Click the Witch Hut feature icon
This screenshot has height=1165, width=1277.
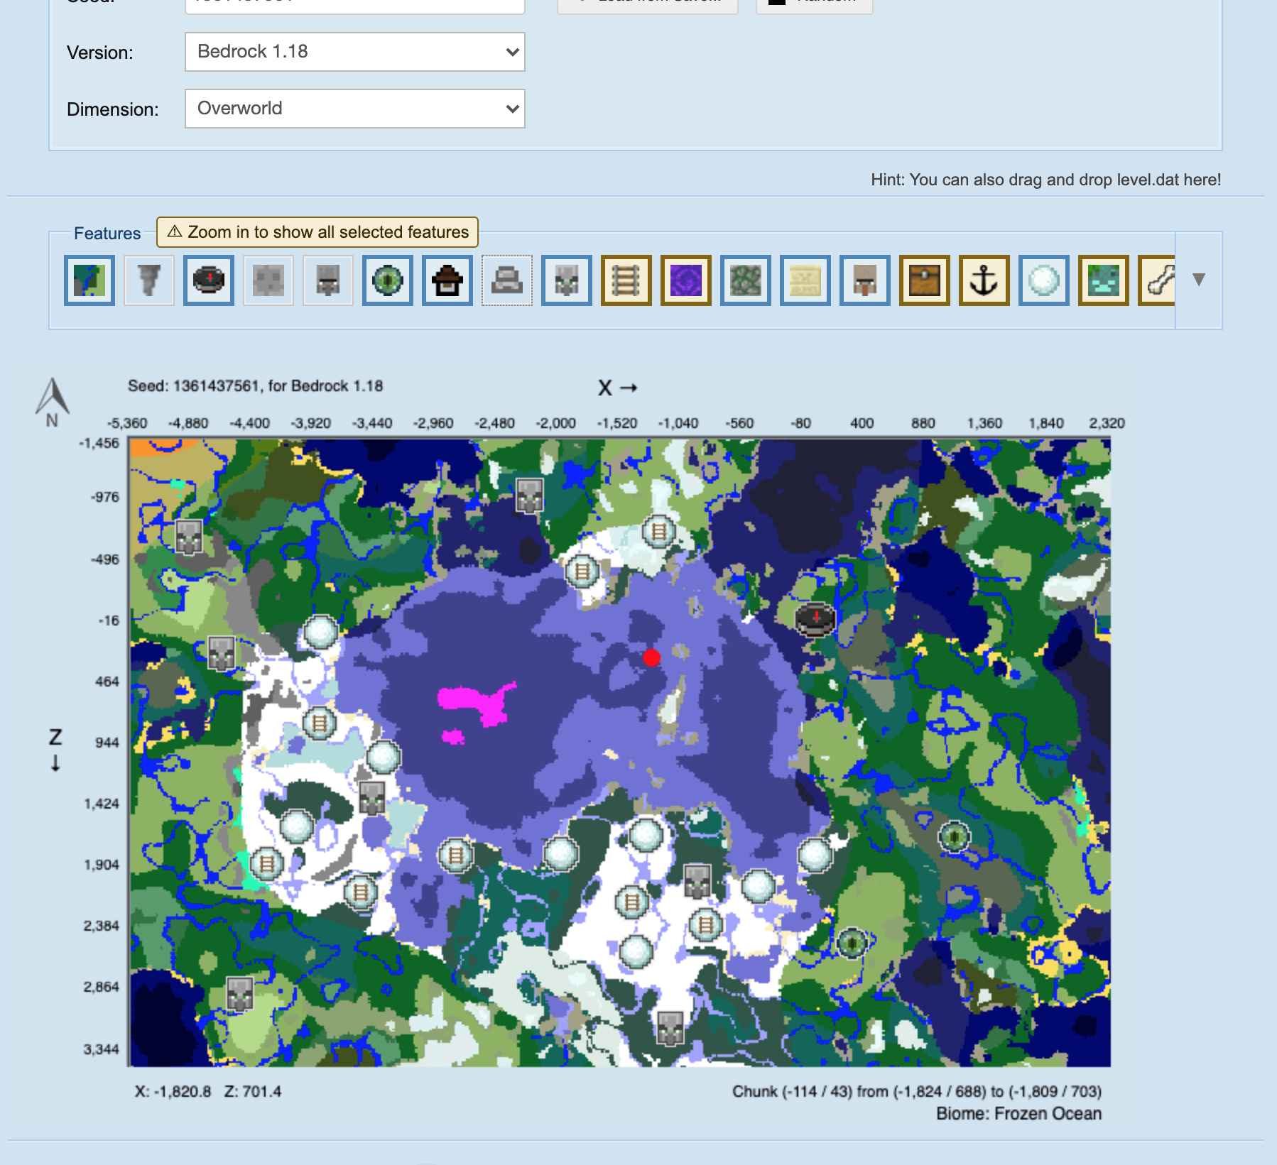click(447, 280)
